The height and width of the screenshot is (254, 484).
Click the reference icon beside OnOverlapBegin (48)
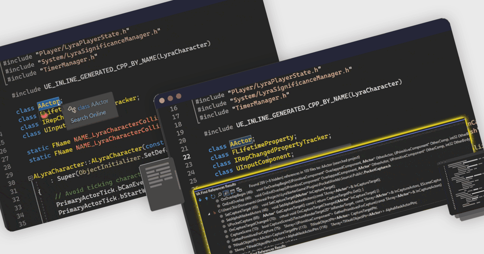click(217, 201)
